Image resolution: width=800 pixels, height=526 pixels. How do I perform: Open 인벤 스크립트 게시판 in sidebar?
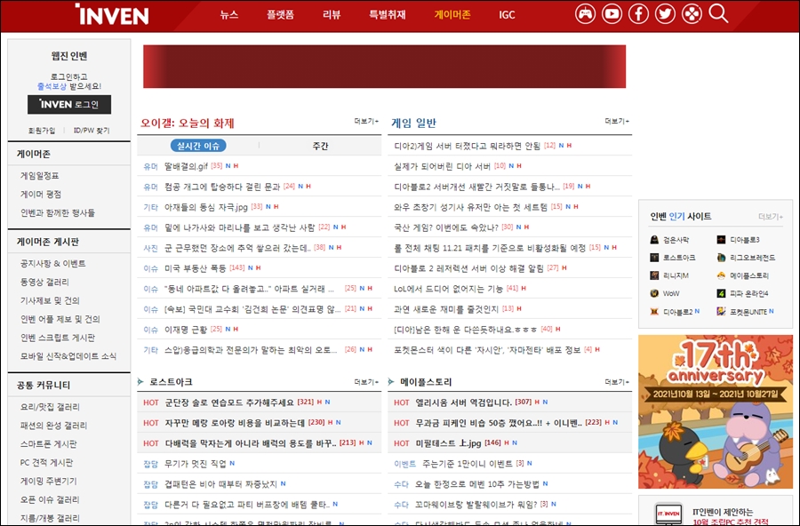[58, 338]
